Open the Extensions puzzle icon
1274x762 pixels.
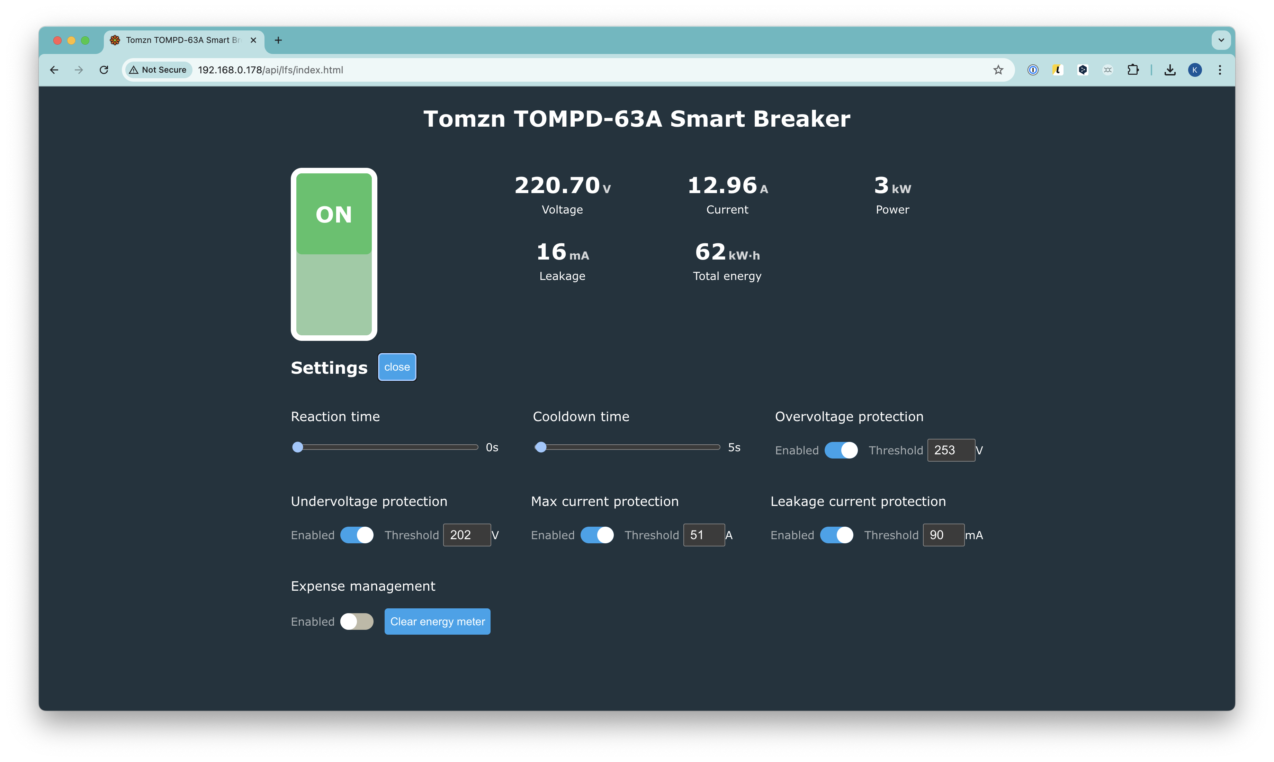tap(1133, 70)
